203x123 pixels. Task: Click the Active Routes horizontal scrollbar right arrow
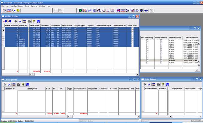click(x=138, y=74)
